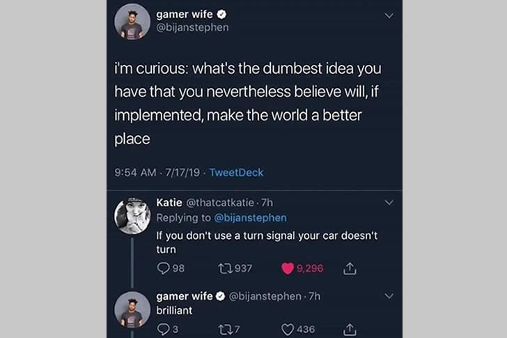Reply to the 'brilliant' tweet
The height and width of the screenshot is (338, 507).
pos(163,328)
